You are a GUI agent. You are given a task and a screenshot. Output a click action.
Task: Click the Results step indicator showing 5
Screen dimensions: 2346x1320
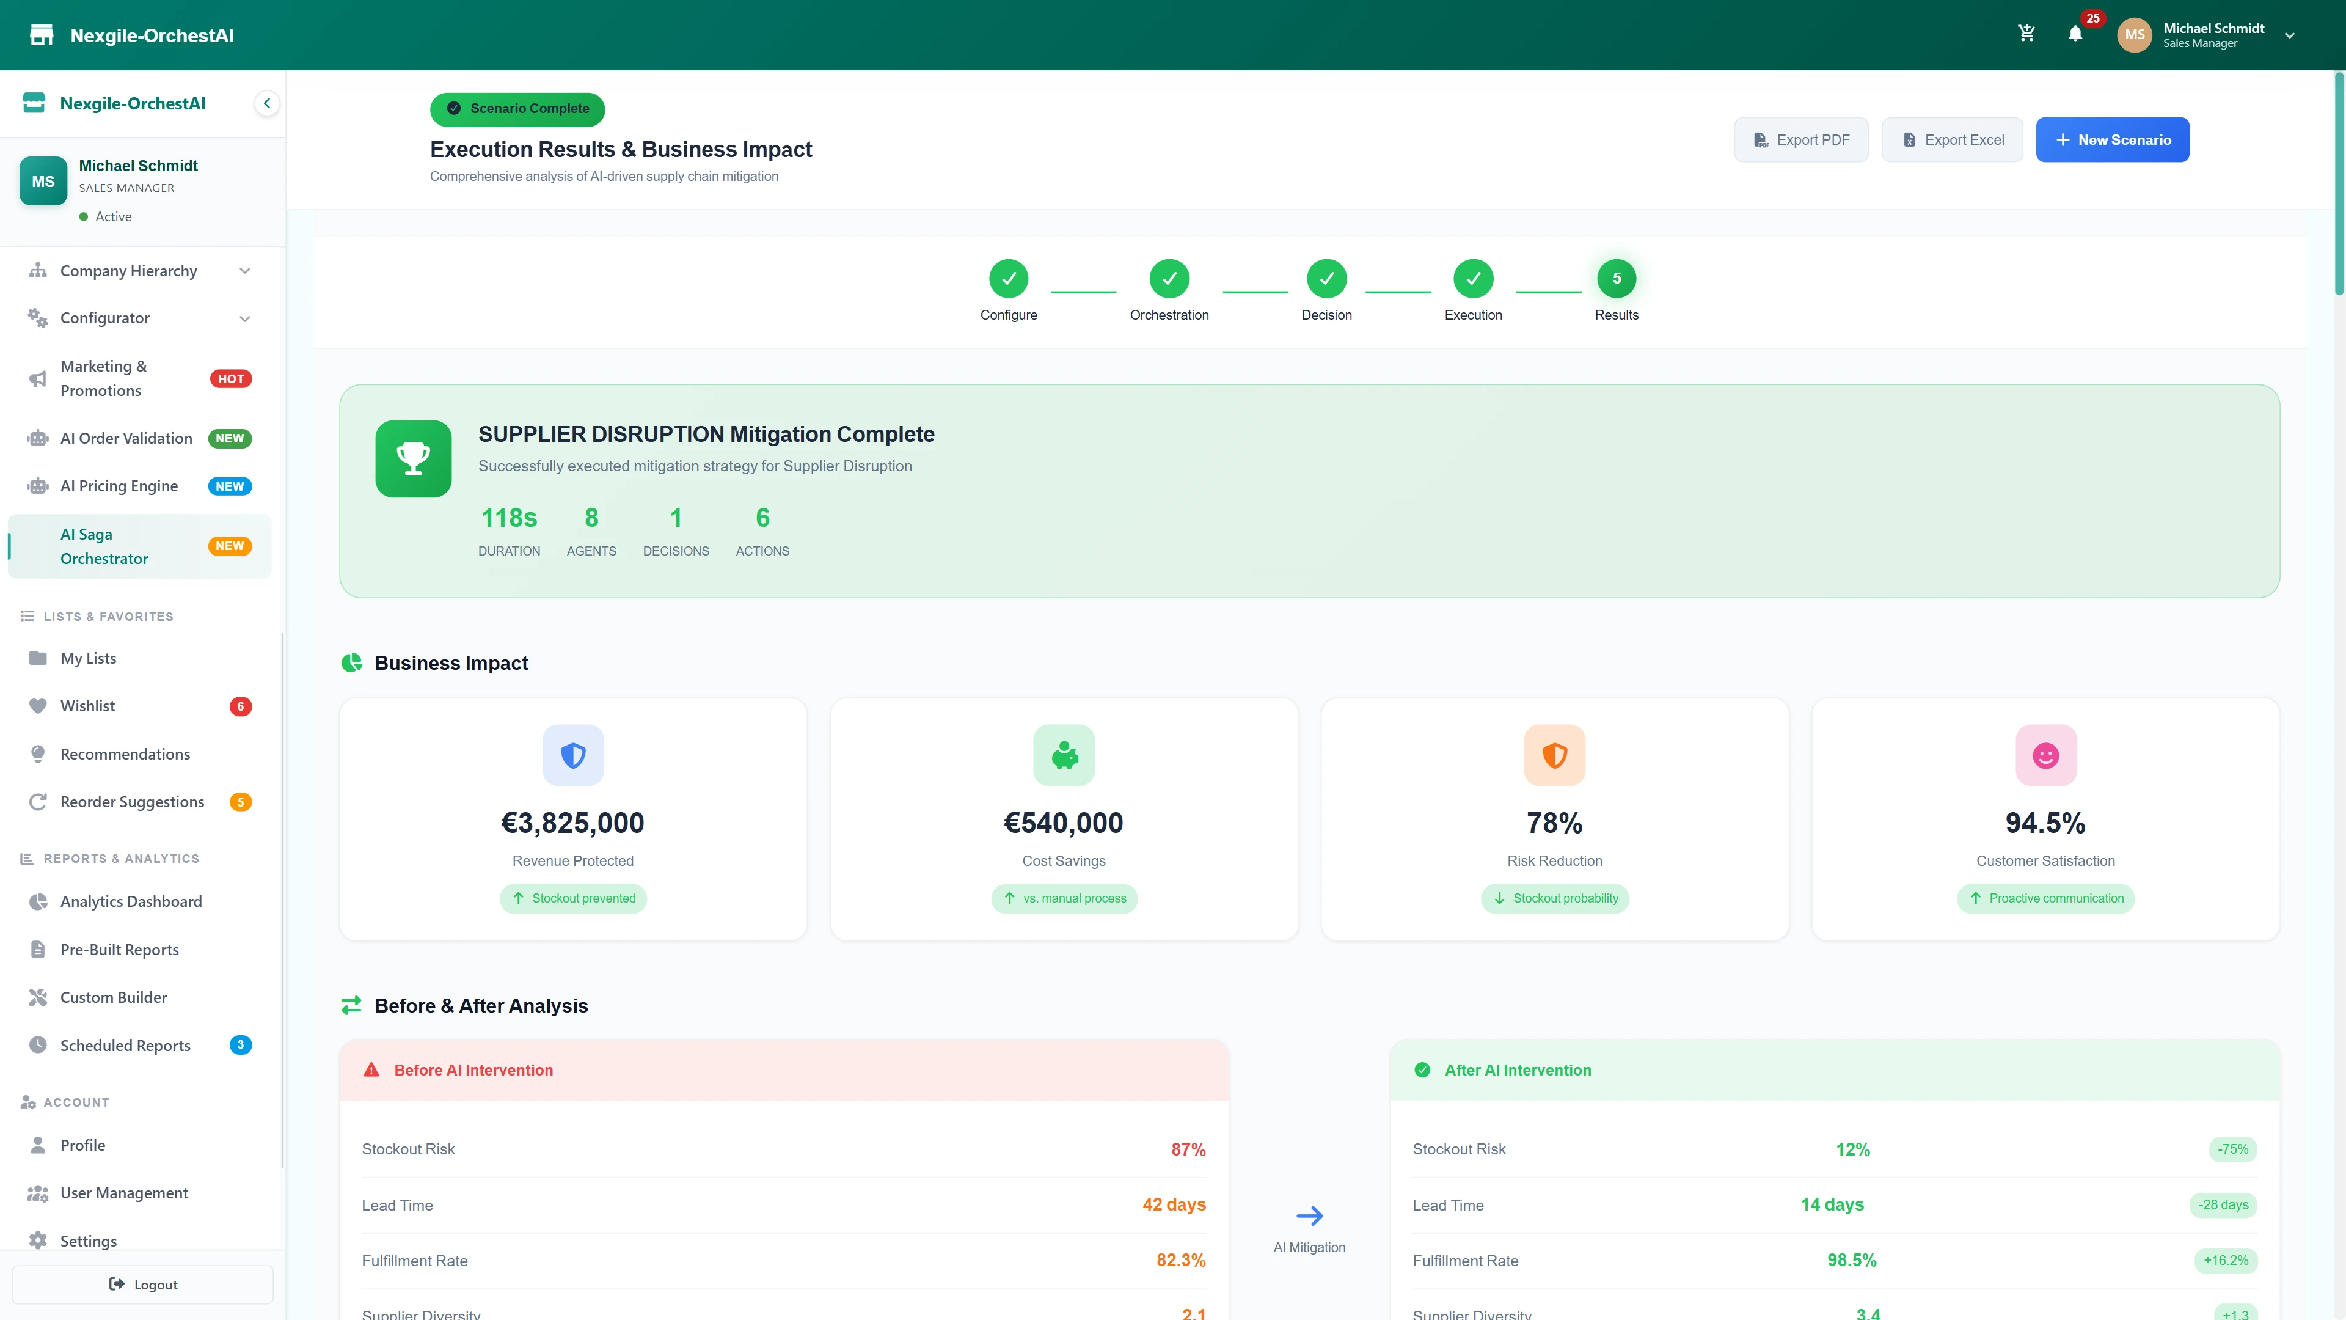coord(1617,278)
